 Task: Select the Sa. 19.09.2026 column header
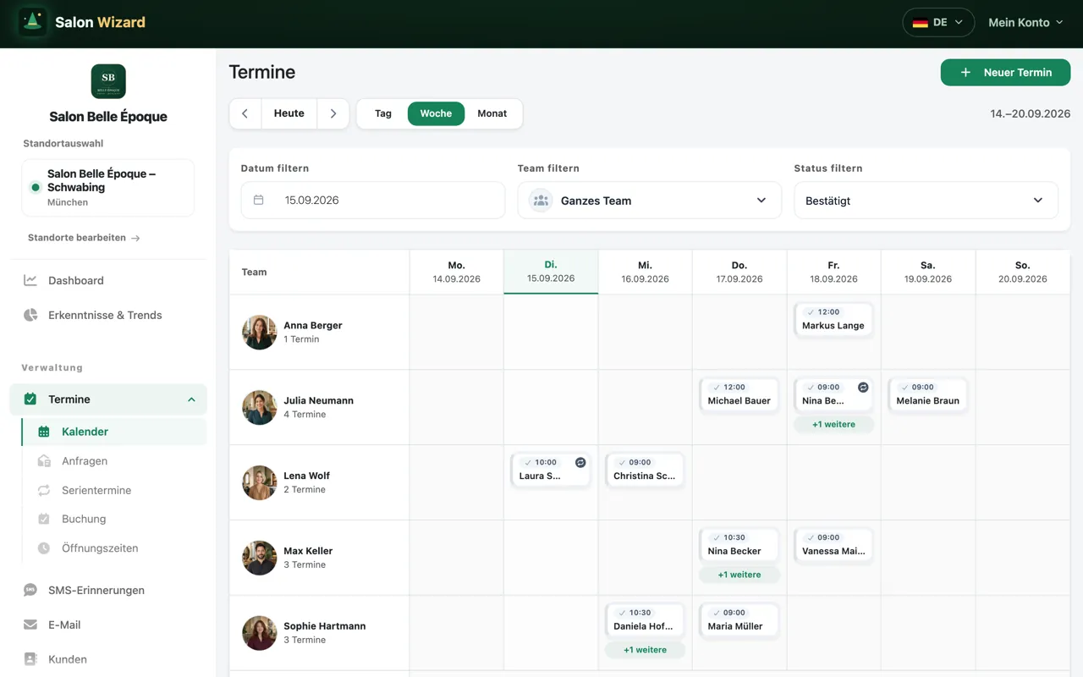click(x=928, y=272)
